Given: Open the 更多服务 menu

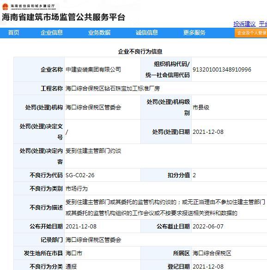Looking at the screenshot, I should pos(194,33).
